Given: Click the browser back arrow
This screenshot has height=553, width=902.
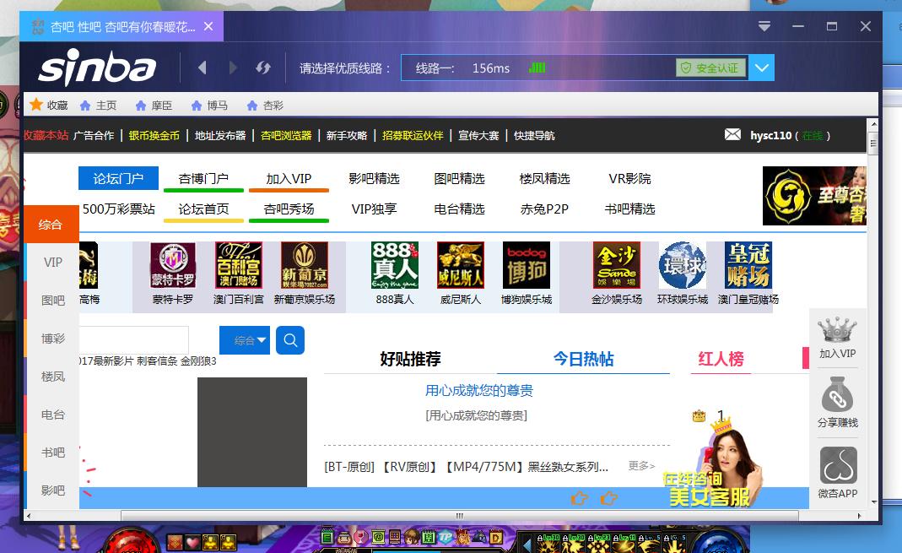Looking at the screenshot, I should pos(202,68).
